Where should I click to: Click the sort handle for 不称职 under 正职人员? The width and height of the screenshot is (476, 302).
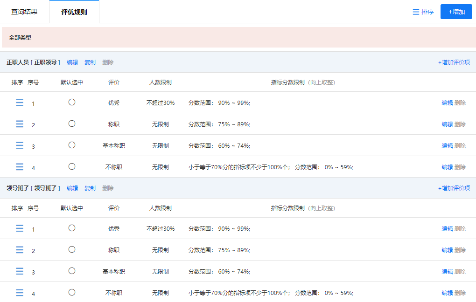[x=19, y=166]
